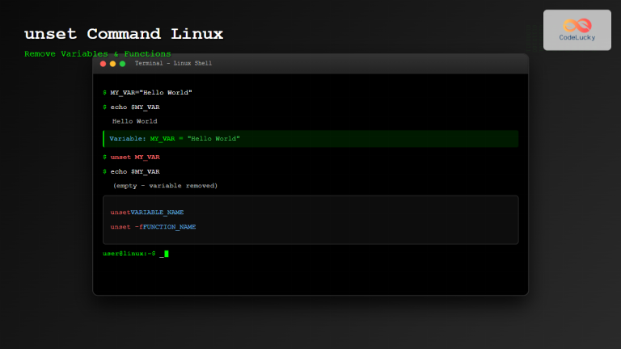Click the red 'unset MY_VAR' command
The image size is (621, 349).
134,157
